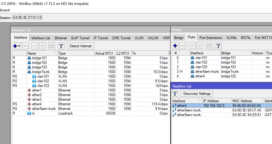Select port vlan102 icon in Bridge Ports table
Viewport: 272px width, 144px height.
point(192,62)
